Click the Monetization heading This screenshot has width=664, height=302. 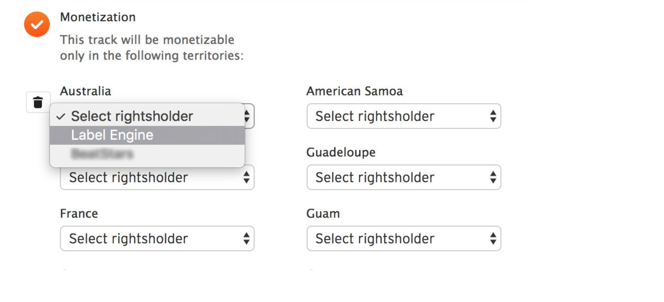(98, 17)
